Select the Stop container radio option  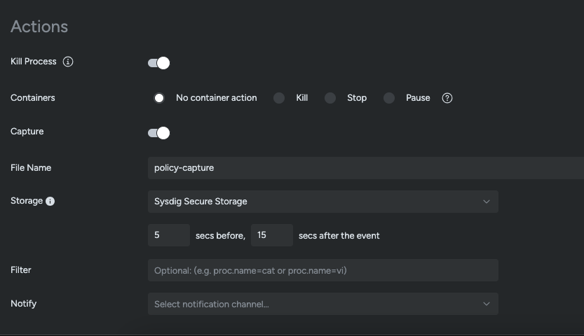[x=330, y=98]
